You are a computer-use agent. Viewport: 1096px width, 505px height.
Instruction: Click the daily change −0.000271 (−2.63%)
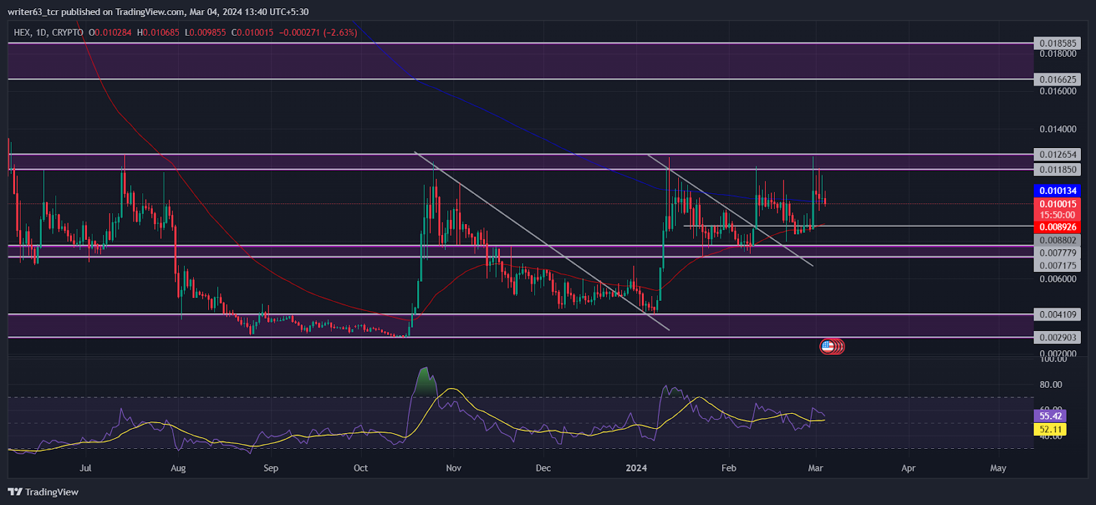pyautogui.click(x=319, y=32)
